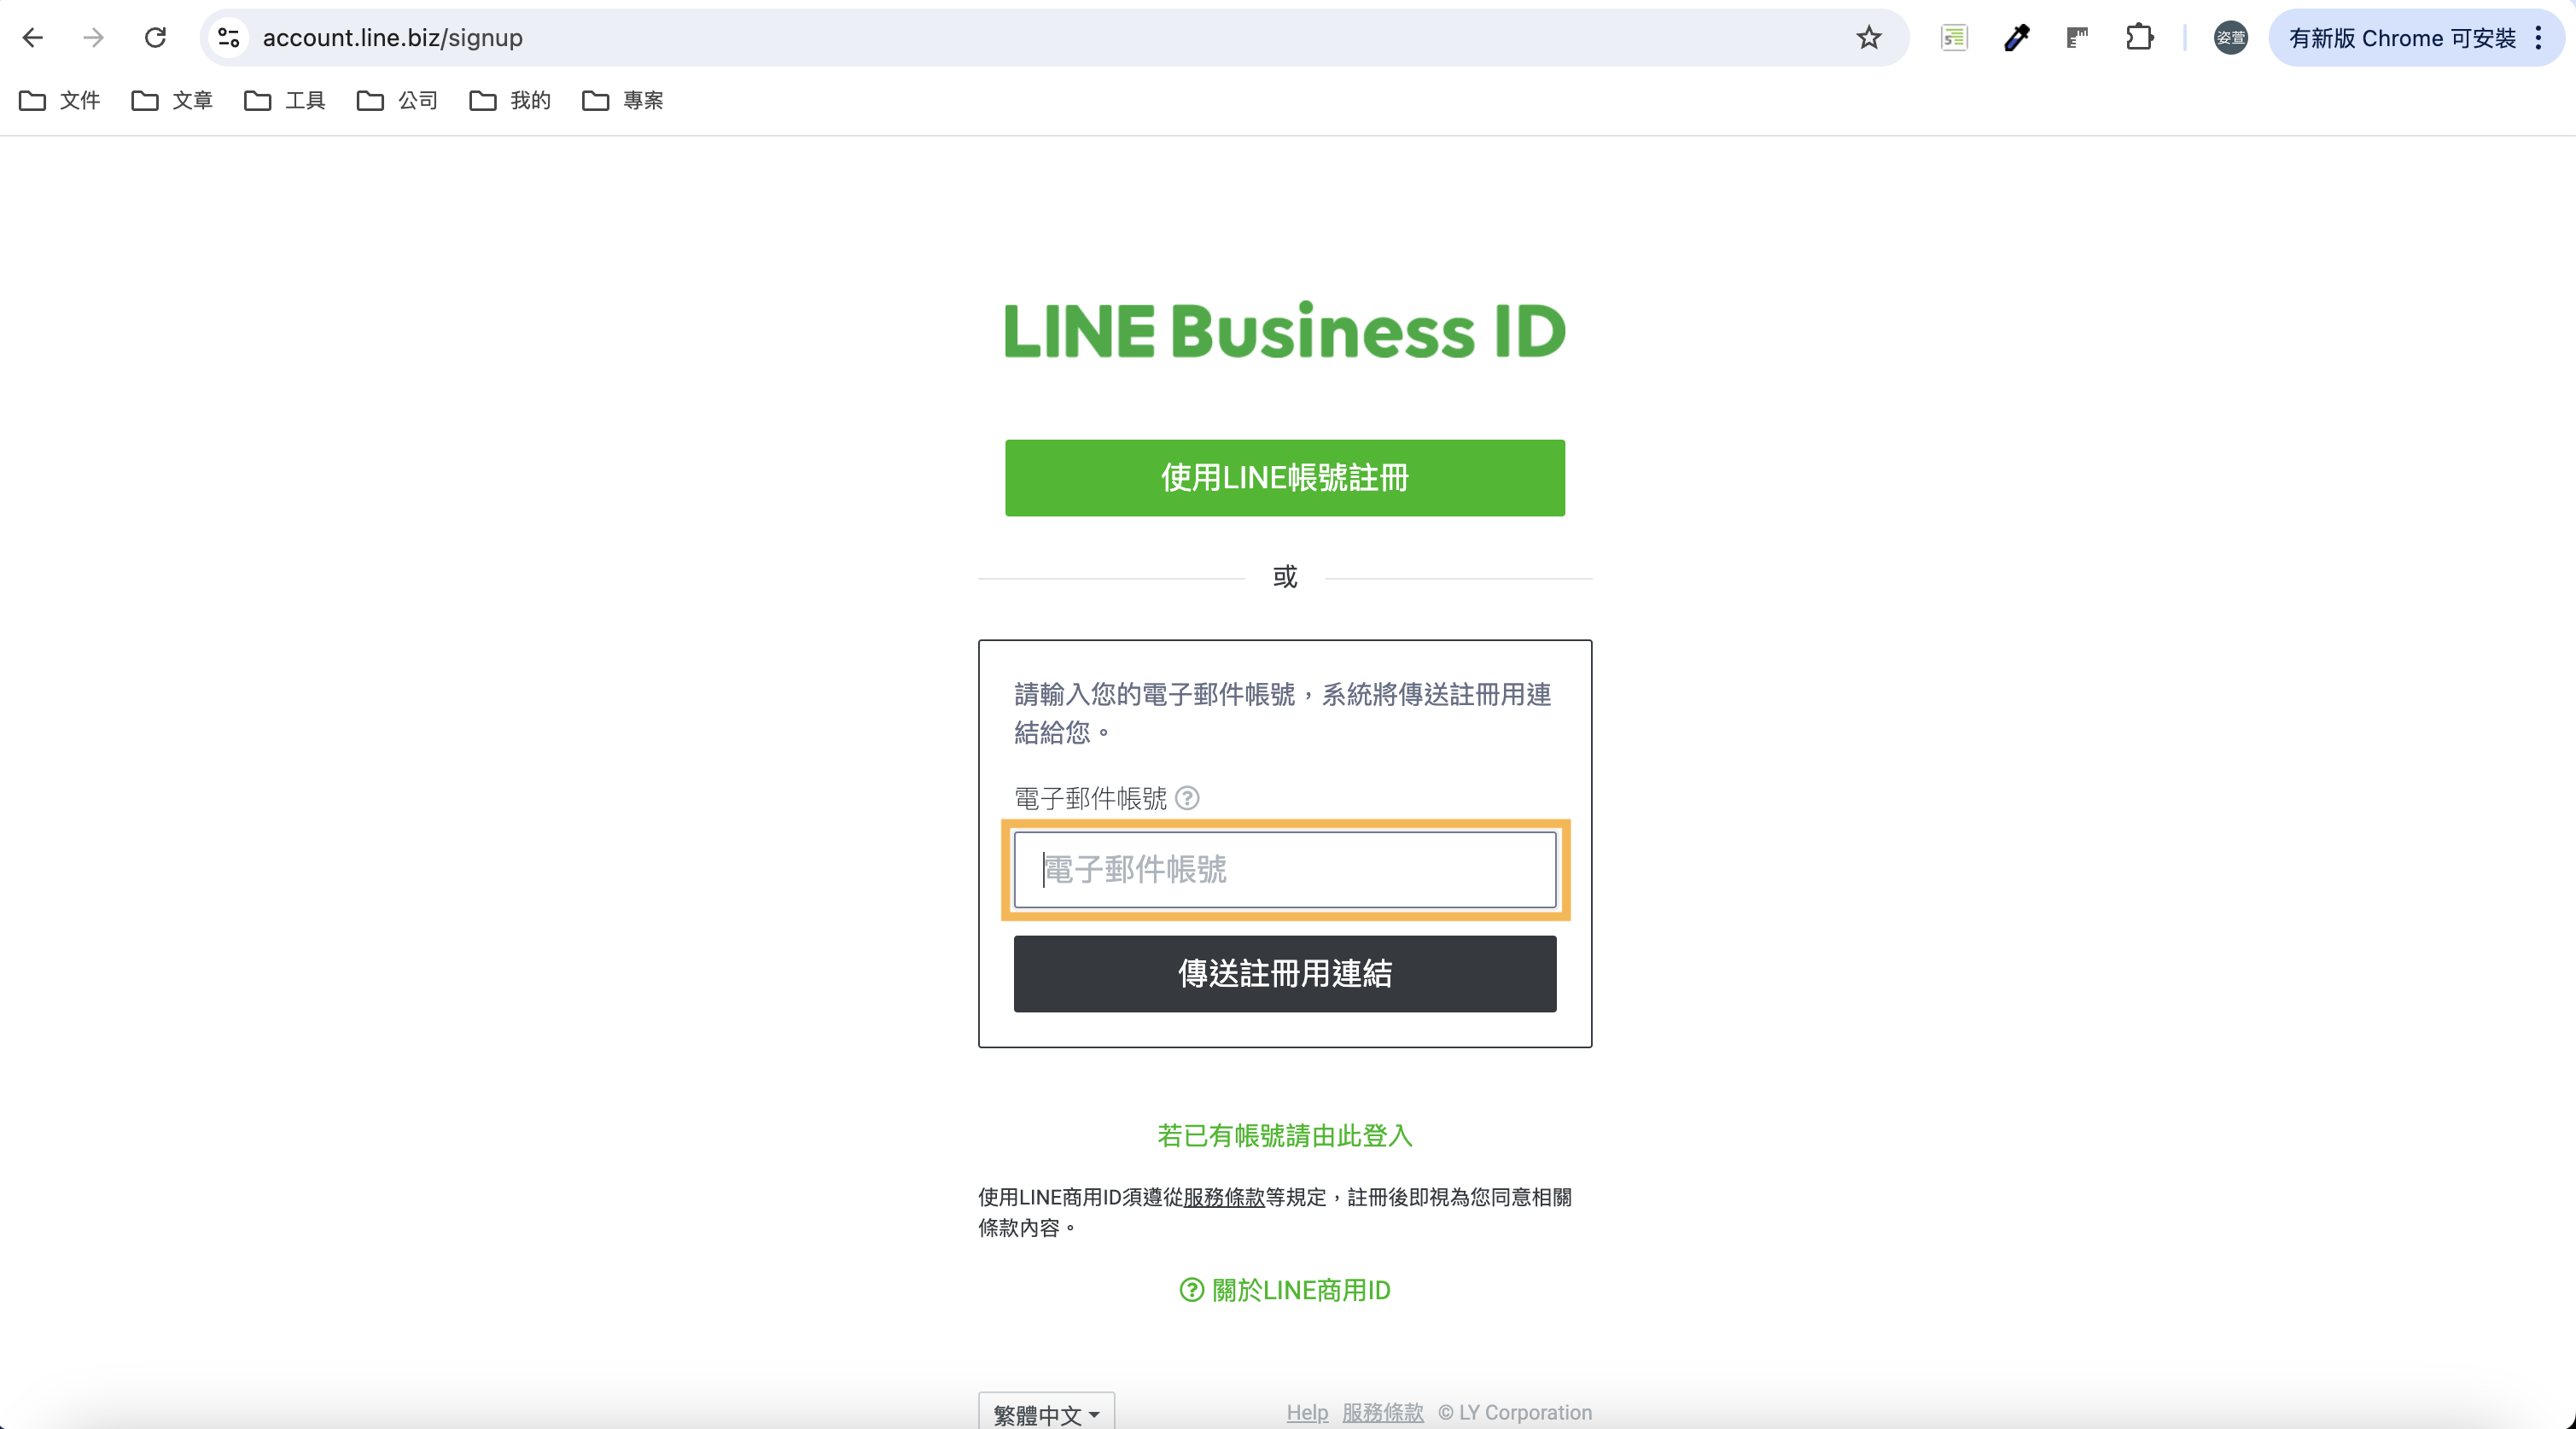
Task: Reload the signup page
Action: (x=155, y=38)
